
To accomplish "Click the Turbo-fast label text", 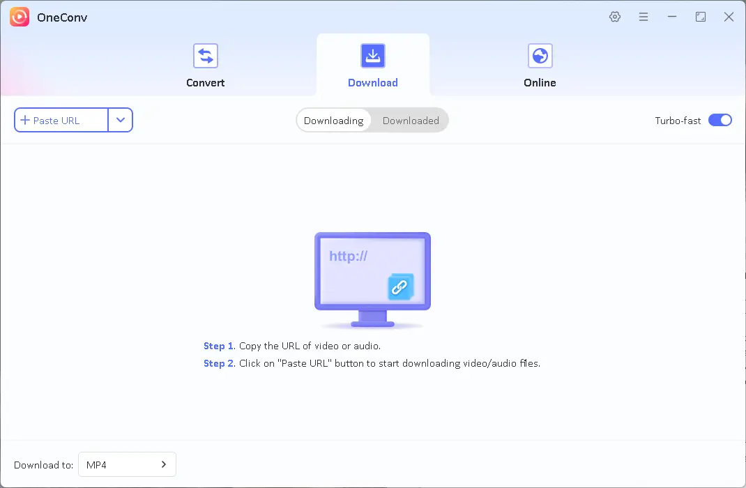I will pos(678,121).
